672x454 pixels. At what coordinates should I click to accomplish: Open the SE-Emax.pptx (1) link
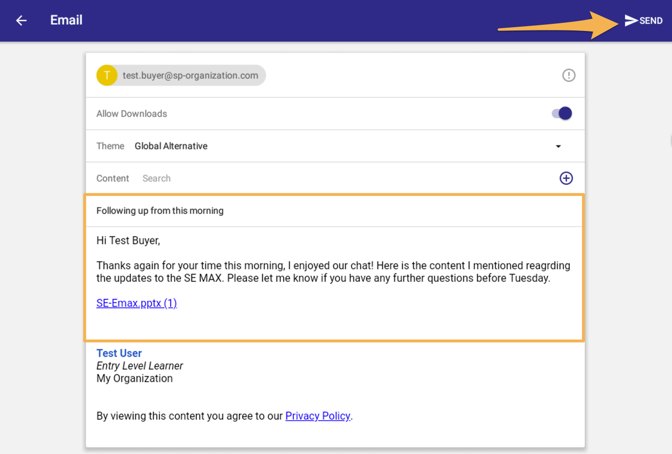[x=136, y=303]
